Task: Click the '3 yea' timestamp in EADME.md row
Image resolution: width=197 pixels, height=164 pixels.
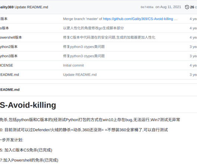Action: 193,75
